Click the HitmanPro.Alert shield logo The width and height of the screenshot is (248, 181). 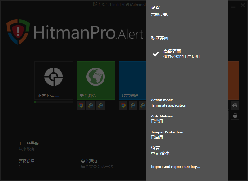click(x=18, y=32)
